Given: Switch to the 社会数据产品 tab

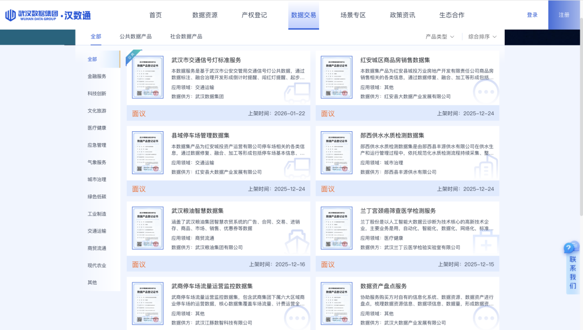Looking at the screenshot, I should click(x=186, y=37).
